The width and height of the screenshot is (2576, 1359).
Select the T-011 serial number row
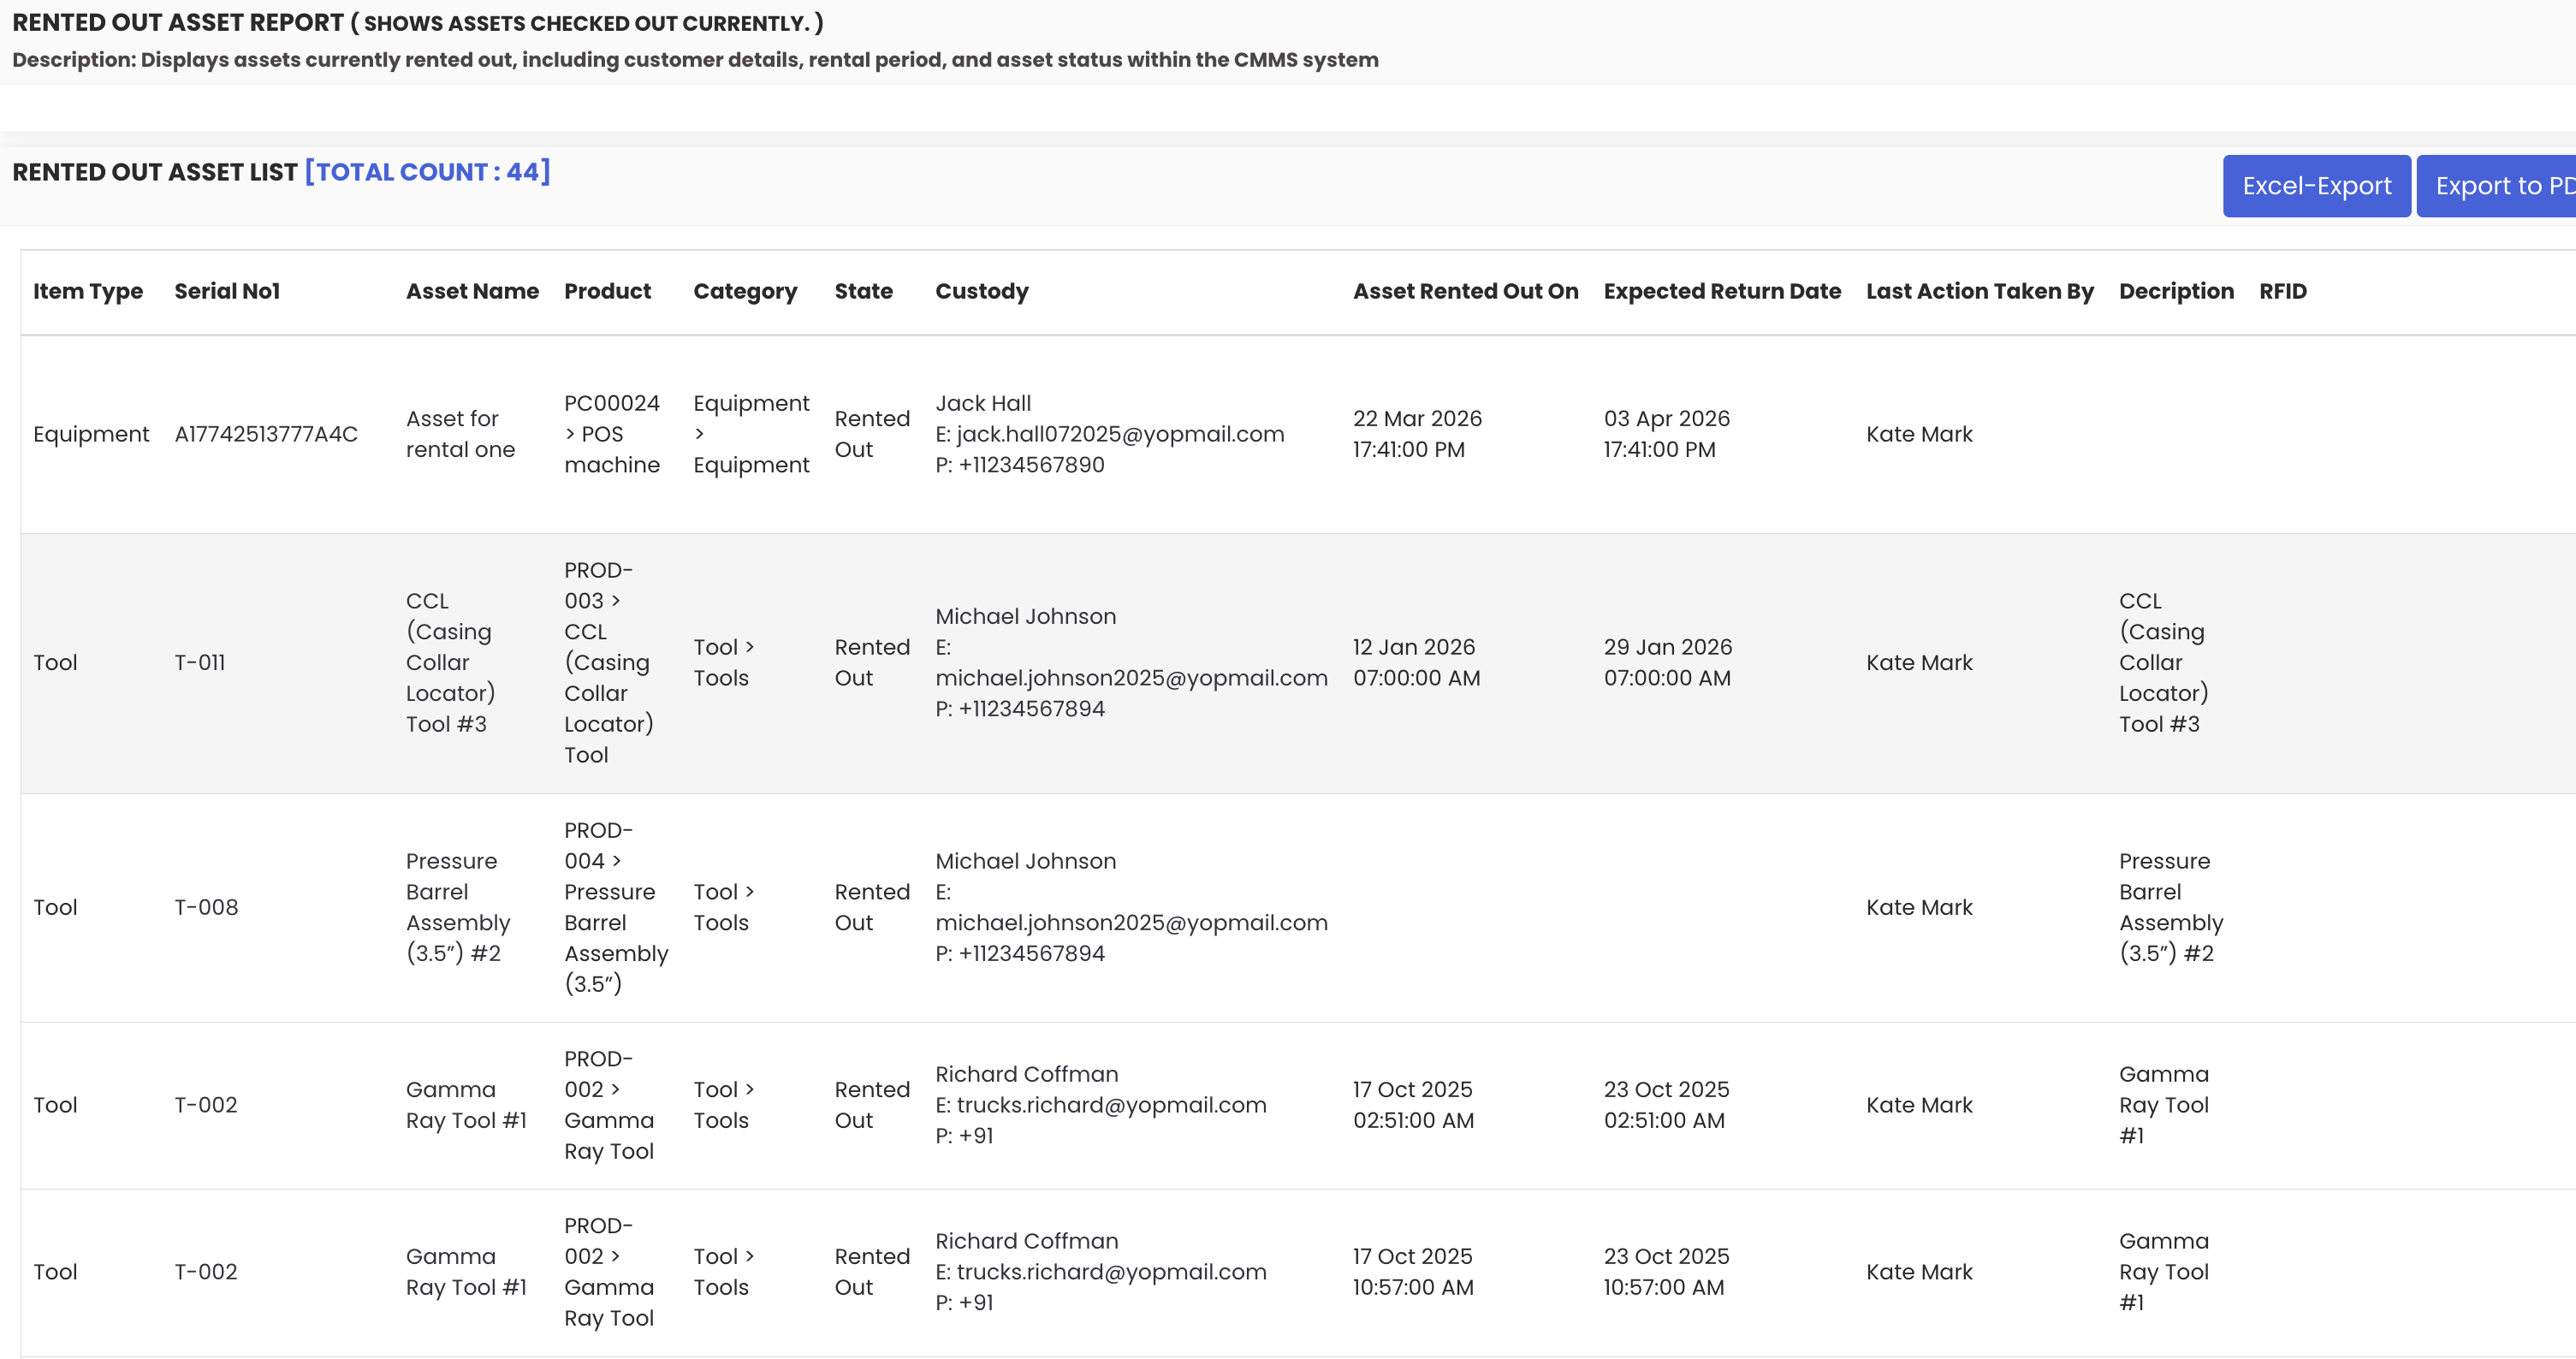tap(200, 662)
